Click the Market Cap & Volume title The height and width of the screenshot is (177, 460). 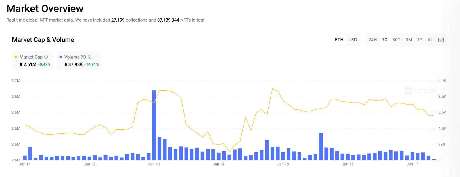43,40
